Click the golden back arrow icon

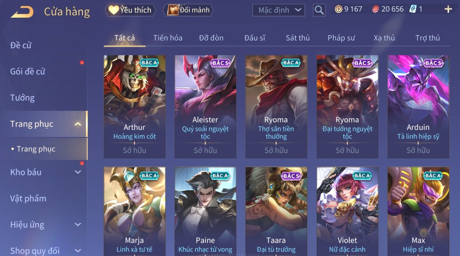pyautogui.click(x=22, y=12)
